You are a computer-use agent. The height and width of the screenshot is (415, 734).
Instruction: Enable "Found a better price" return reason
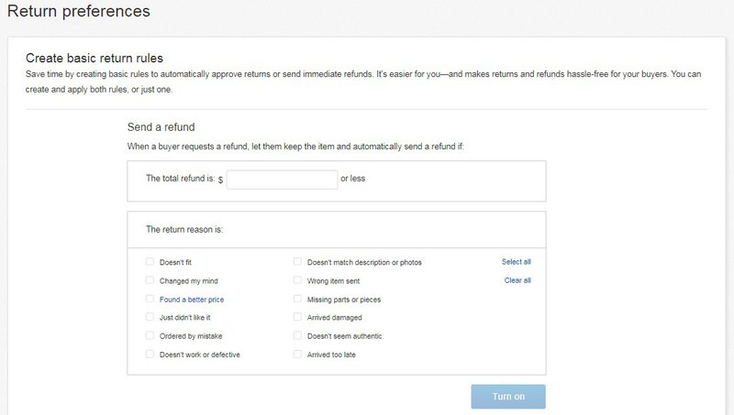click(150, 300)
